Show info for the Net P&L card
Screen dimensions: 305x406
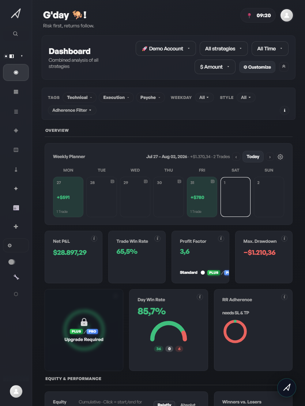pos(94,238)
